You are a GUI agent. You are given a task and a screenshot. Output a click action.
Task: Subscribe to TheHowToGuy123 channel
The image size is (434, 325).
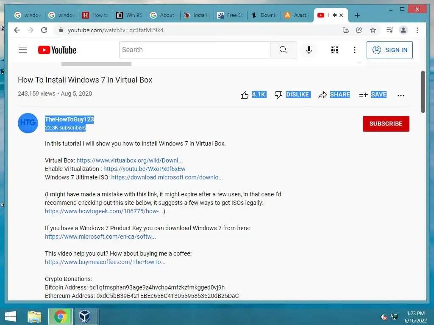386,124
